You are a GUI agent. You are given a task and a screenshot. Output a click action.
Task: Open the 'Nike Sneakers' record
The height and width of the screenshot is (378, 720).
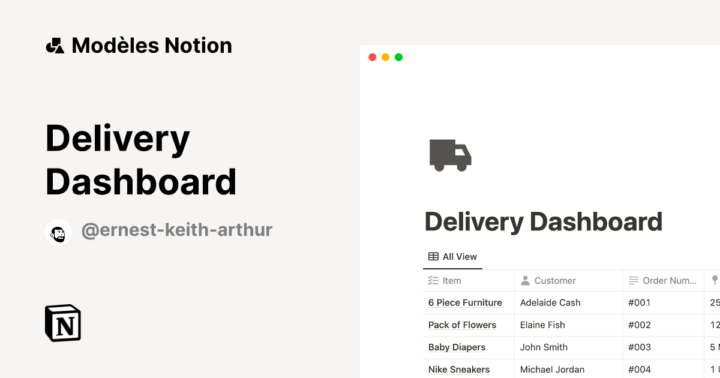tap(459, 369)
